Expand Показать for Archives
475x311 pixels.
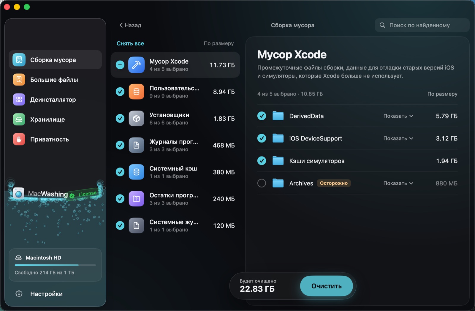click(398, 183)
